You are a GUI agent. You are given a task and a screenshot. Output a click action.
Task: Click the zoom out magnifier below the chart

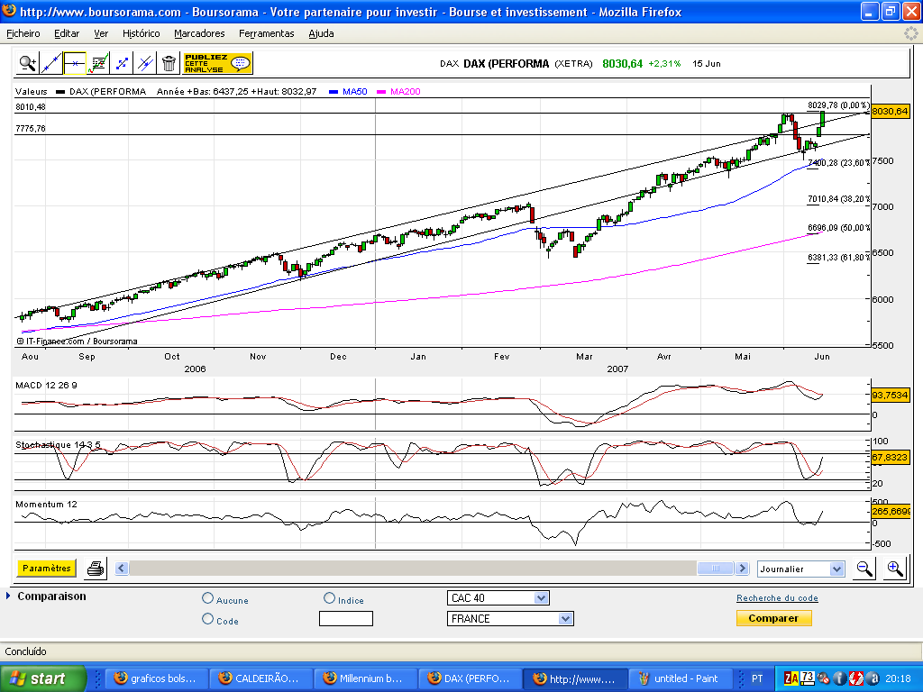(865, 569)
